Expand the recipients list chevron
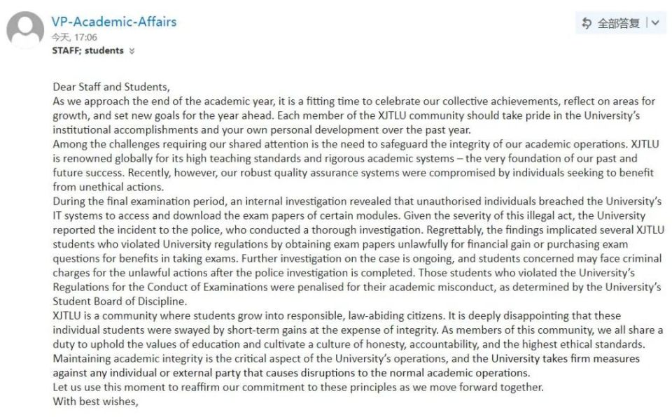672x417 pixels. (x=132, y=51)
